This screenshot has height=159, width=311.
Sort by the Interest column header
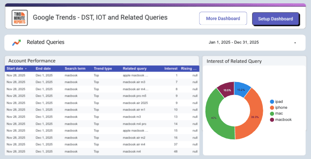[x=171, y=69]
